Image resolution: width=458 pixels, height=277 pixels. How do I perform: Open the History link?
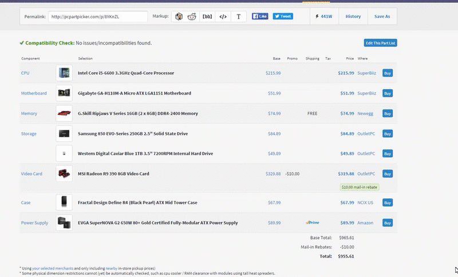[x=353, y=17]
